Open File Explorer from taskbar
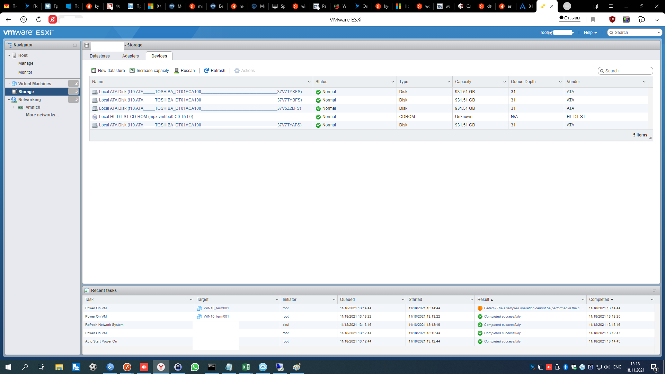 (x=59, y=367)
